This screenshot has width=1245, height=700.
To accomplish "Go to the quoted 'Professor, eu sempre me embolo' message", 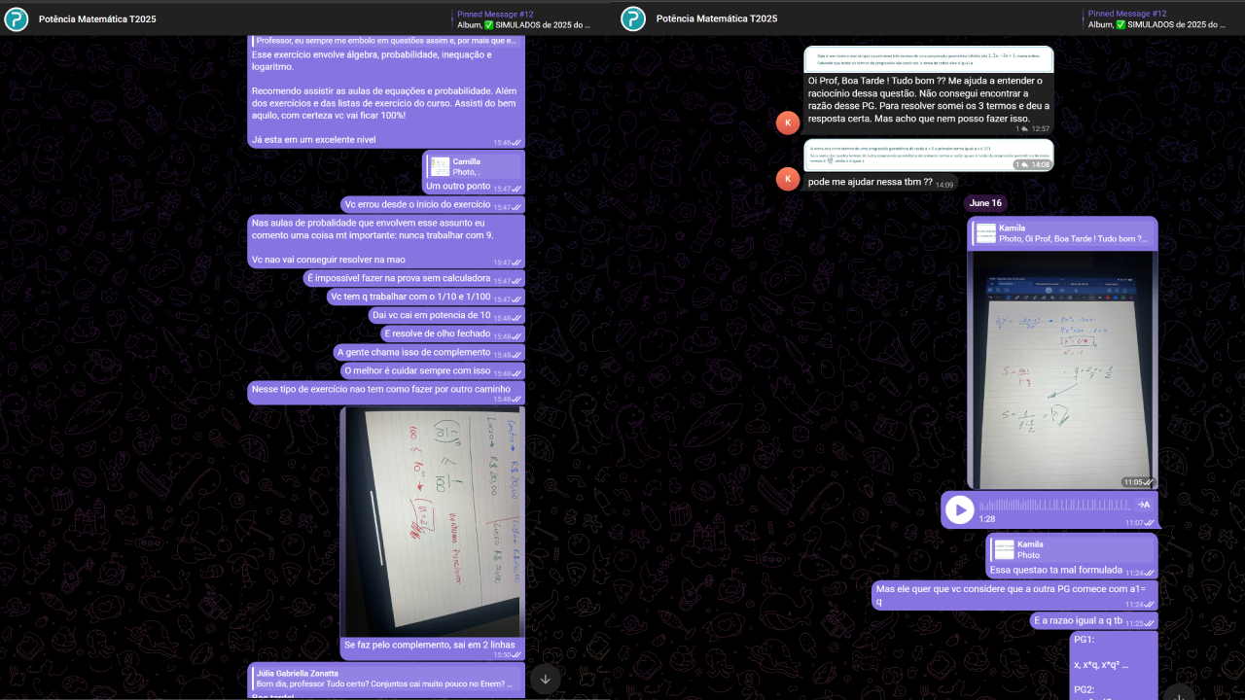I will point(386,40).
